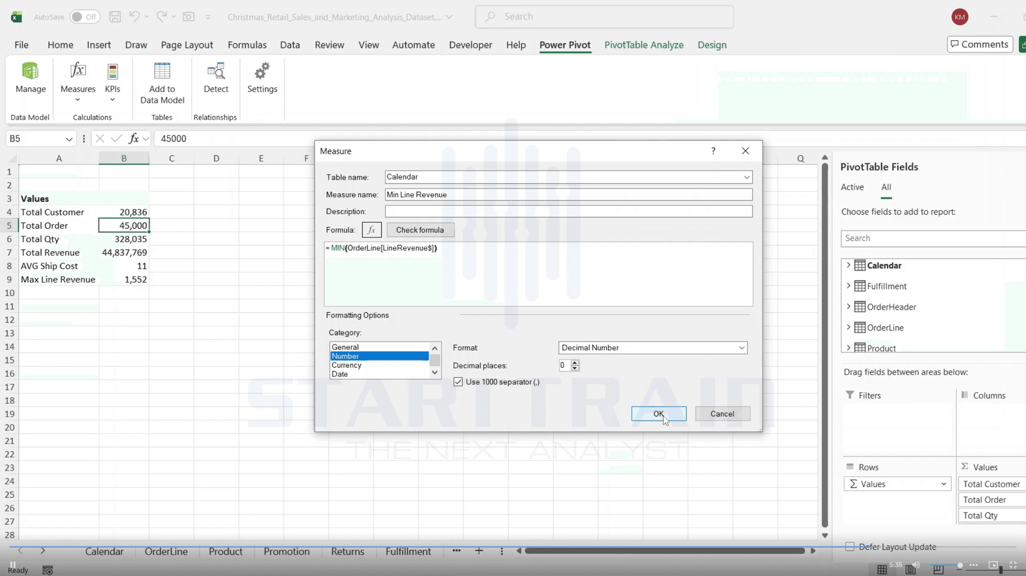Image resolution: width=1026 pixels, height=576 pixels.
Task: Check Defer Layout Update checkbox
Action: pyautogui.click(x=850, y=547)
